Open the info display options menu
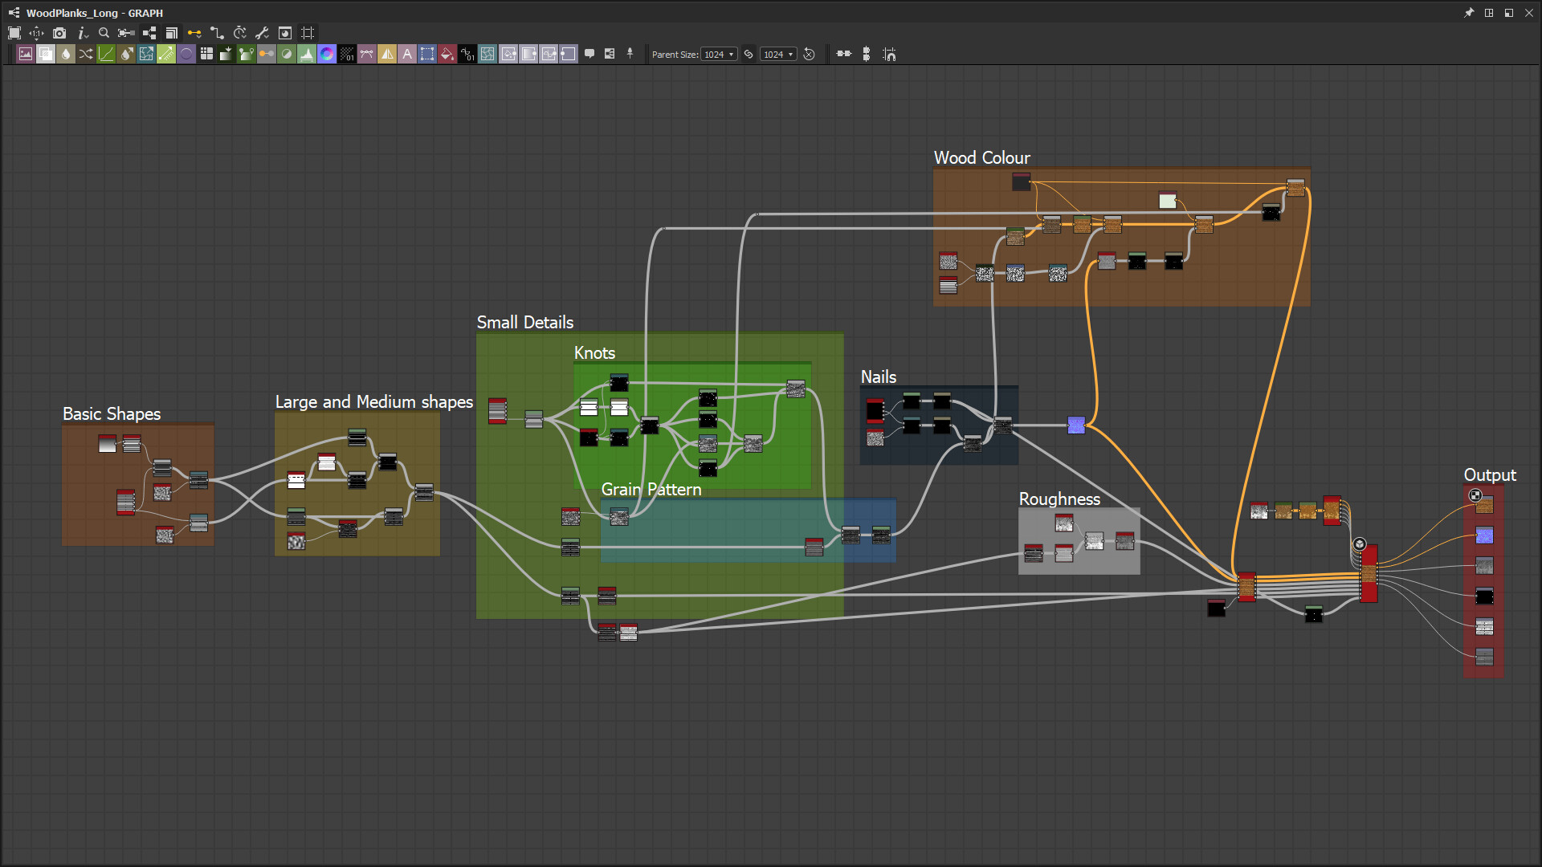This screenshot has width=1542, height=867. pos(82,33)
